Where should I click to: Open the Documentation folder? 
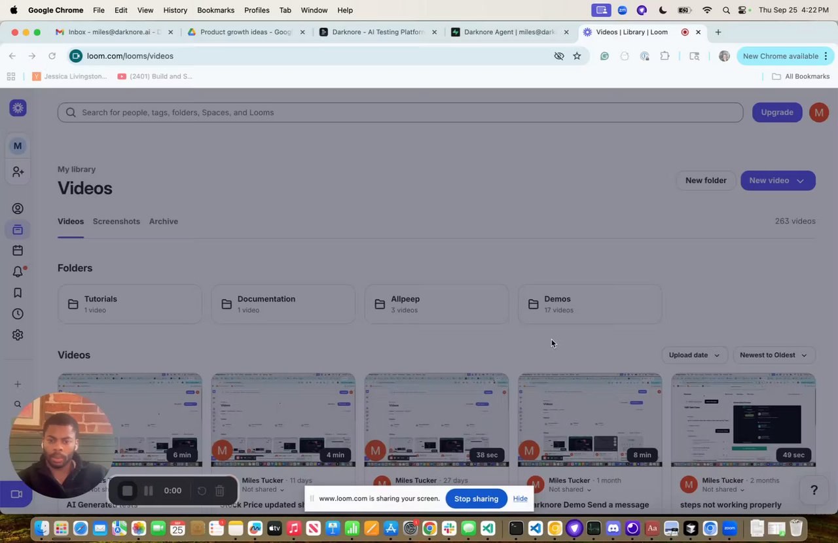pyautogui.click(x=283, y=304)
